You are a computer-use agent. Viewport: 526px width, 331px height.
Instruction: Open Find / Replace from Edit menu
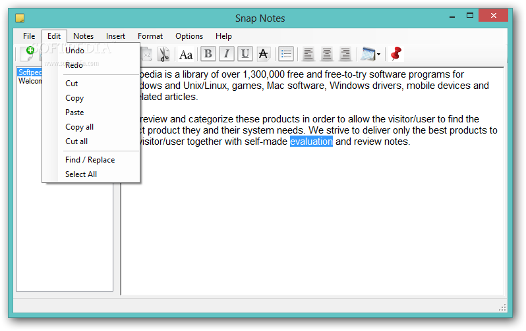pos(91,160)
